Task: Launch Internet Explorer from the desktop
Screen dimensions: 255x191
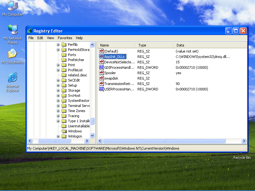Action: [12, 82]
